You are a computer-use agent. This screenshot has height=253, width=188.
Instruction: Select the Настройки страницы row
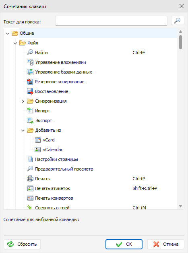pyautogui.click(x=56, y=159)
